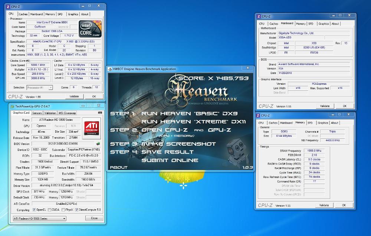Click OK in the CPU-Z Memory window

344,205
